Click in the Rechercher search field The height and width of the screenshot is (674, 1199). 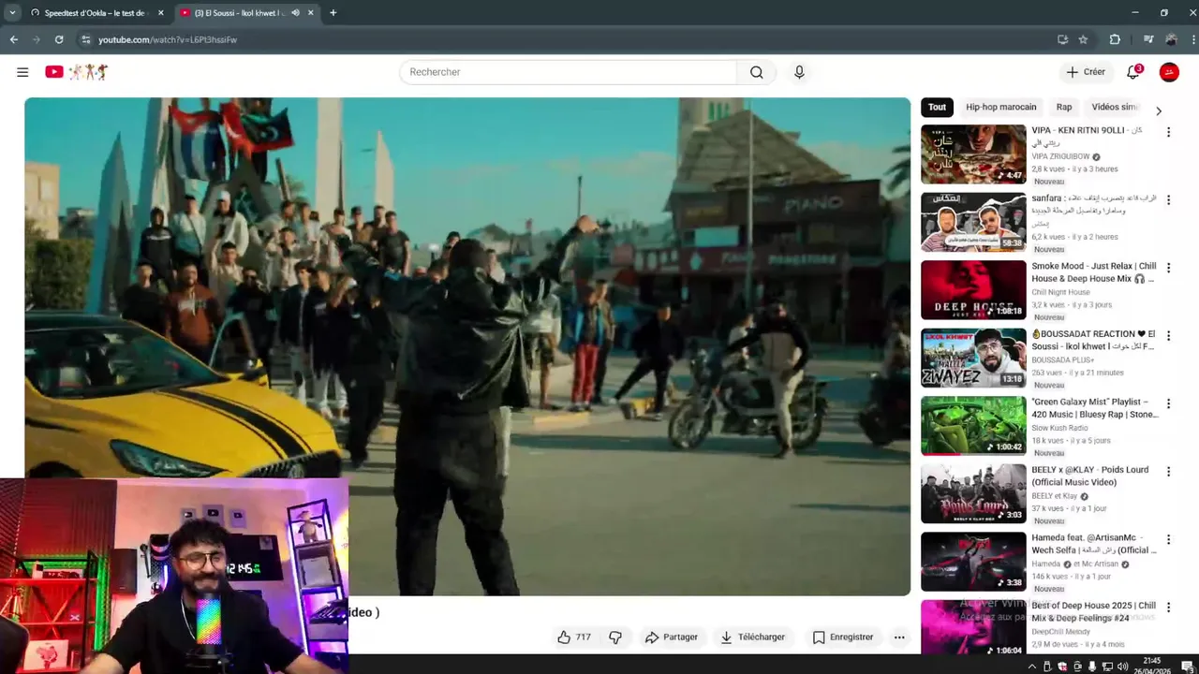coord(569,72)
